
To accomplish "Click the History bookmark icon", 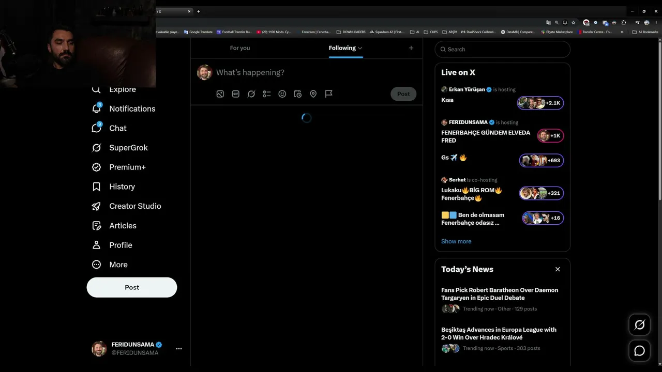I will (x=96, y=187).
